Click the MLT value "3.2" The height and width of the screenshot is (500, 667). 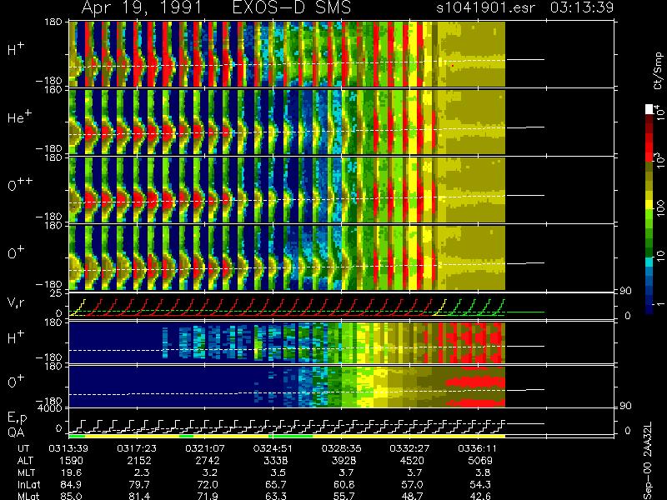pyautogui.click(x=211, y=472)
